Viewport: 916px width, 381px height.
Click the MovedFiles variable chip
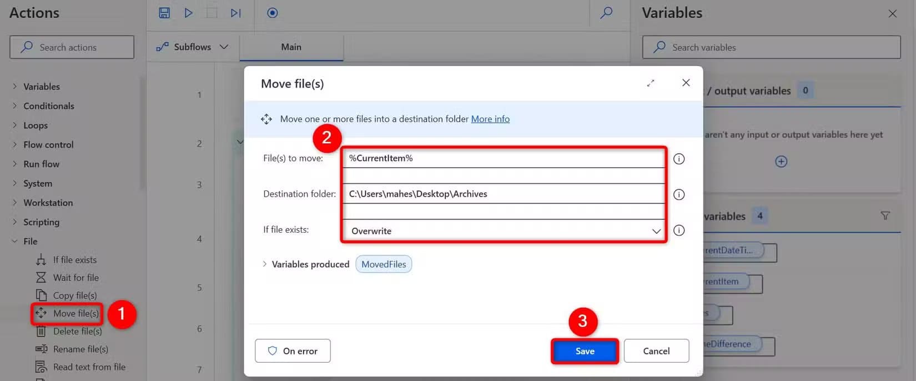(x=384, y=264)
